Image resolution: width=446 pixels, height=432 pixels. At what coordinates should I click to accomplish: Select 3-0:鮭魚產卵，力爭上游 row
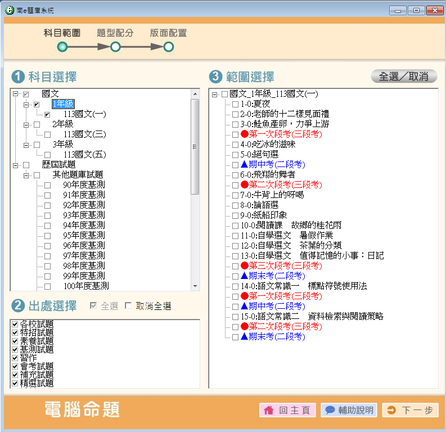[285, 124]
